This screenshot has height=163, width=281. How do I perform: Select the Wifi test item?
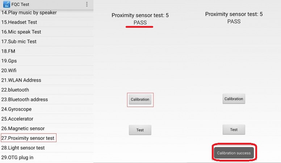[x=9, y=70]
